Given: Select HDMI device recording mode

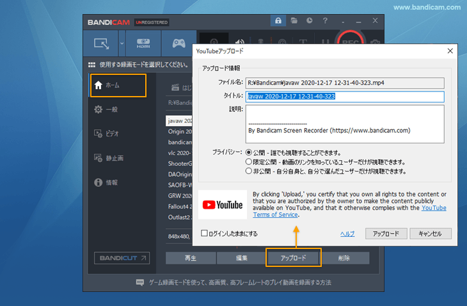Looking at the screenshot, I should [143, 44].
